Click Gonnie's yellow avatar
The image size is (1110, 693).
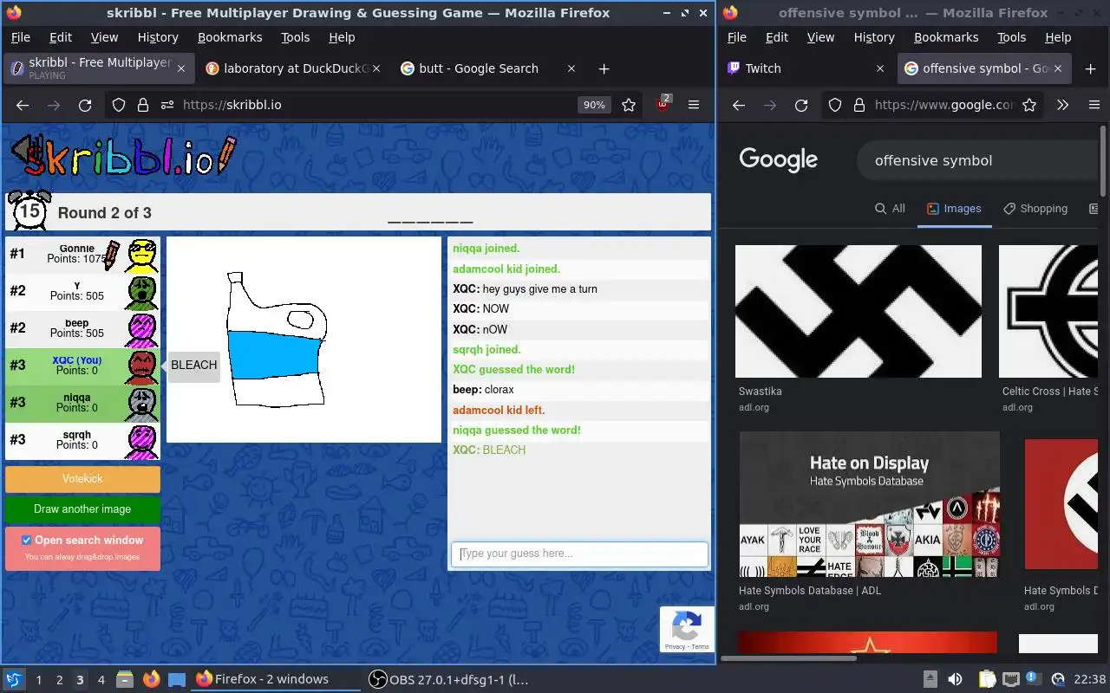(x=141, y=255)
